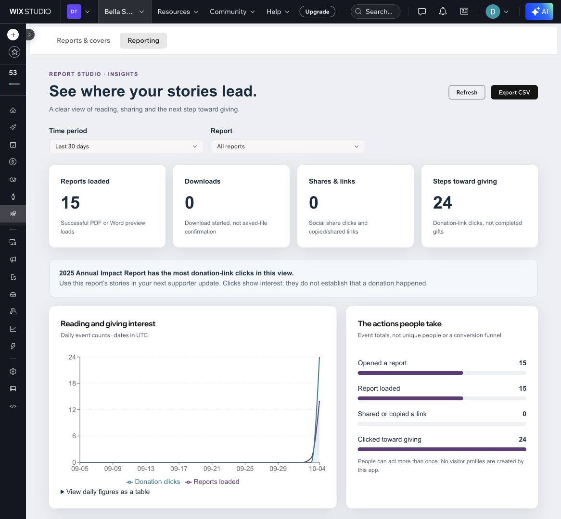The height and width of the screenshot is (519, 561).
Task: Click Export CSV button
Action: 514,92
